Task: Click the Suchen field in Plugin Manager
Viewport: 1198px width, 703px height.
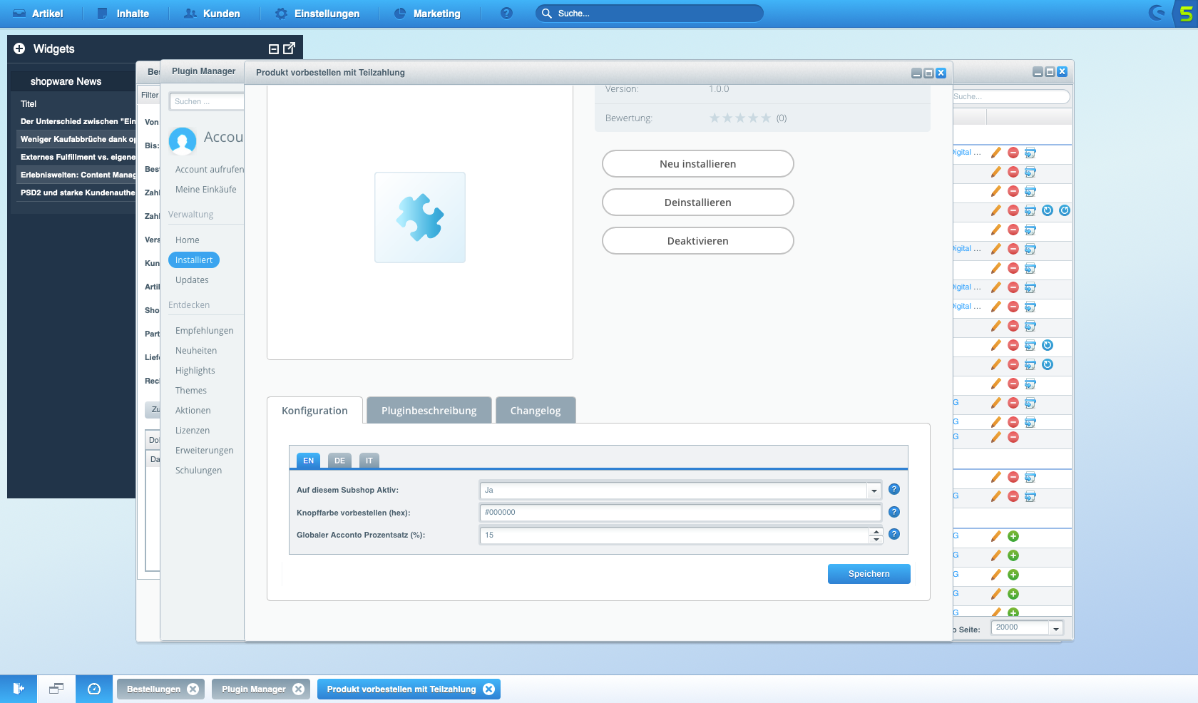Action: (207, 101)
